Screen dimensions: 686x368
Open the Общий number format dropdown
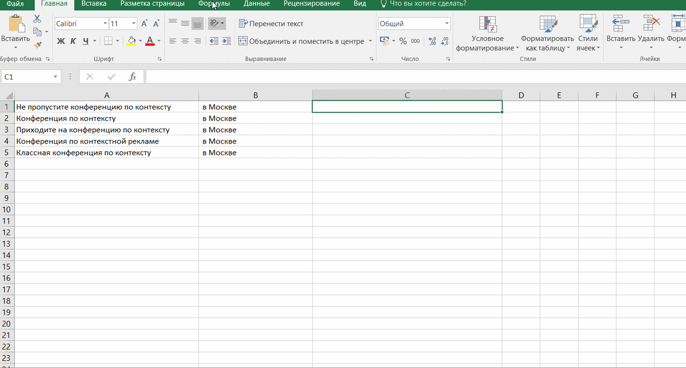click(447, 24)
